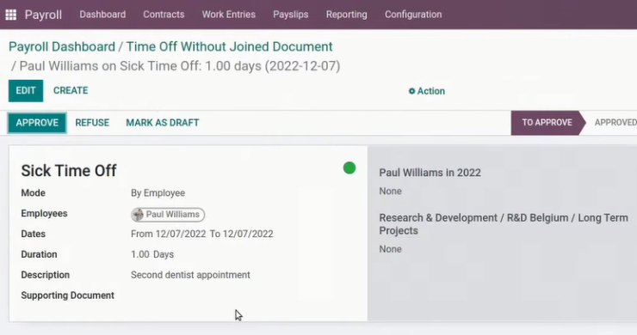Open Time Off Without Joined Document breadcrumb

point(229,46)
